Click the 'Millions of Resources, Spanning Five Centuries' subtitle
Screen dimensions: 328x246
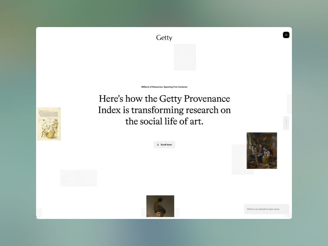[164, 87]
